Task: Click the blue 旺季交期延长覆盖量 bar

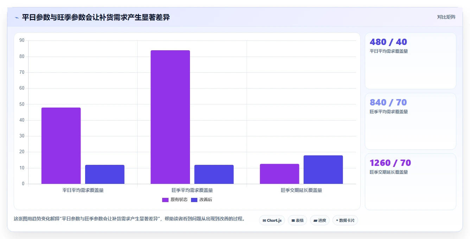Action: (x=323, y=169)
